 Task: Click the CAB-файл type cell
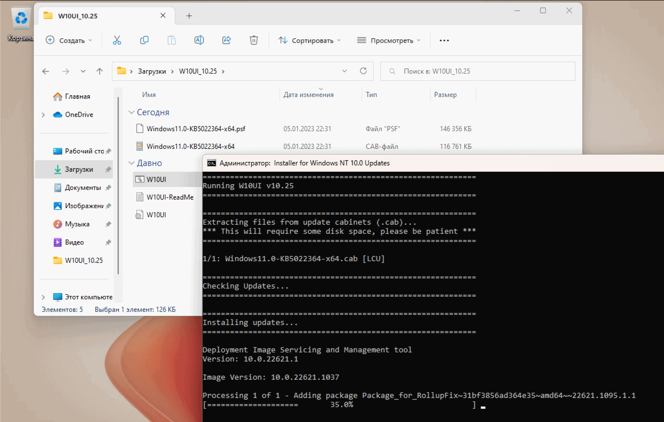click(382, 147)
